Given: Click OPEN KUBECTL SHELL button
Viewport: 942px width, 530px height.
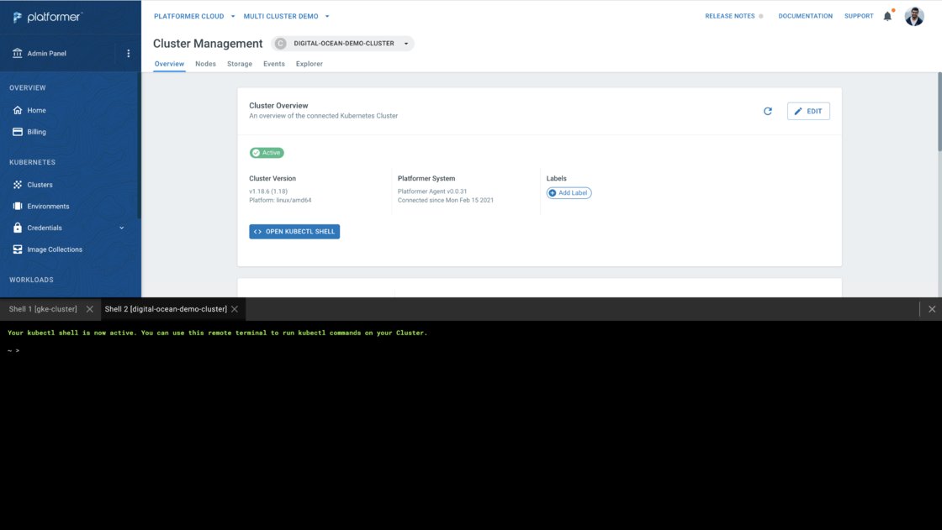Looking at the screenshot, I should click(x=294, y=232).
